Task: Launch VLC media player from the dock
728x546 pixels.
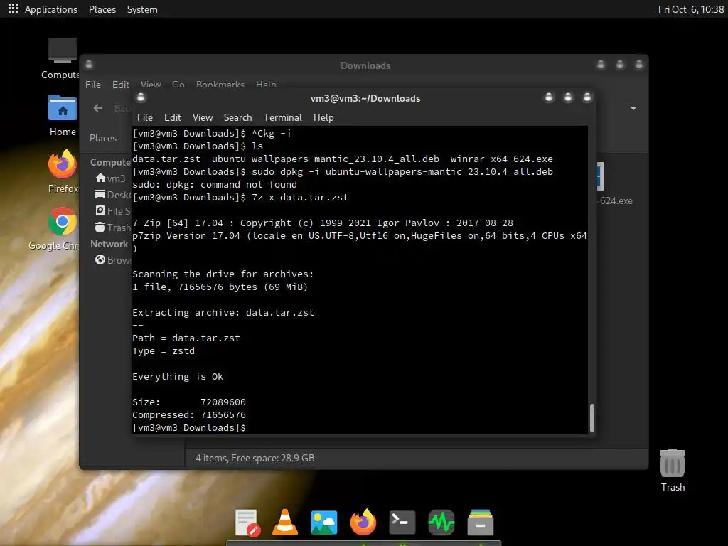Action: 285,523
